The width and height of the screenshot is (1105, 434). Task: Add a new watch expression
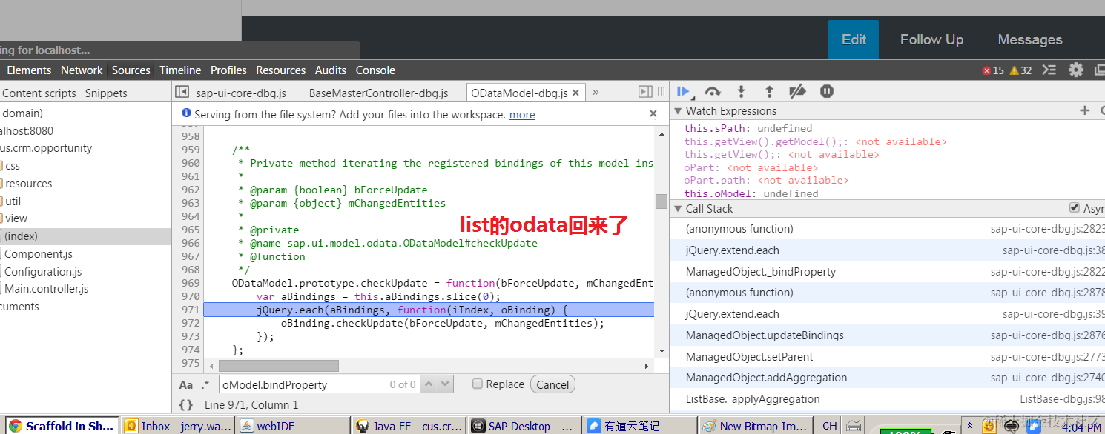point(1084,110)
